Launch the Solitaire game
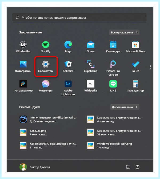 [x=68, y=66]
